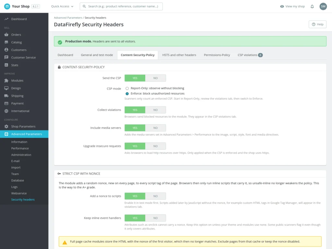Open E-mail in the sidebar submenu
This screenshot has width=332, height=249.
(15, 161)
